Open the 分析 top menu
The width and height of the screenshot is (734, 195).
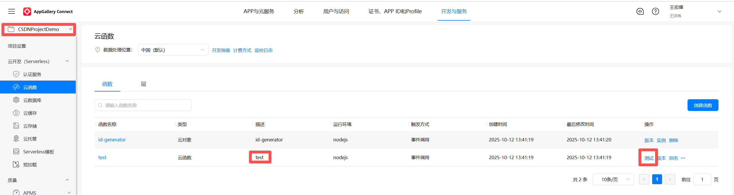click(299, 11)
